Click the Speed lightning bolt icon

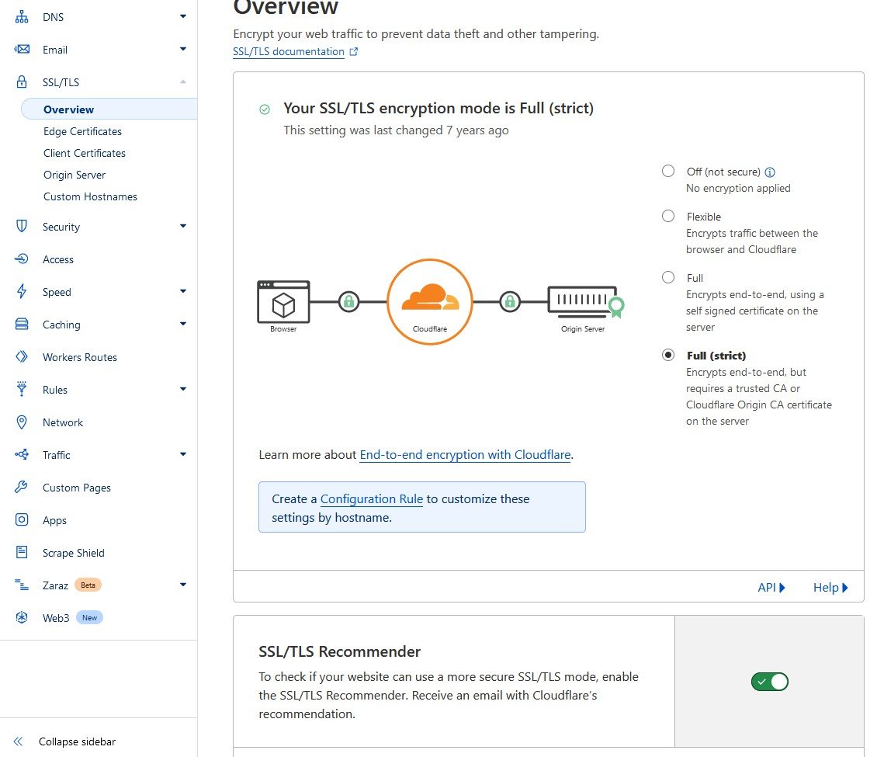tap(21, 291)
